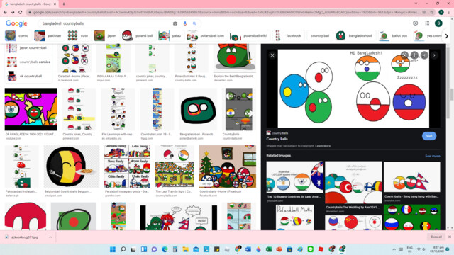
Task: Open options for downloaded jpg file
Action: [x=50, y=237]
